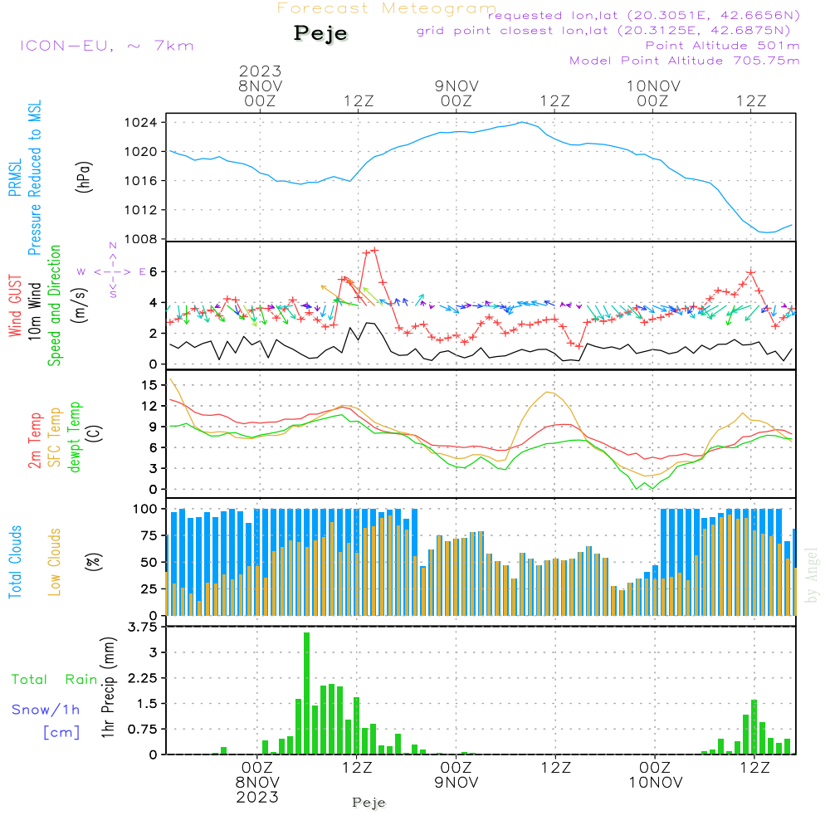Click the small 'Peje' caption at bottom
830x830 pixels.
tap(369, 803)
